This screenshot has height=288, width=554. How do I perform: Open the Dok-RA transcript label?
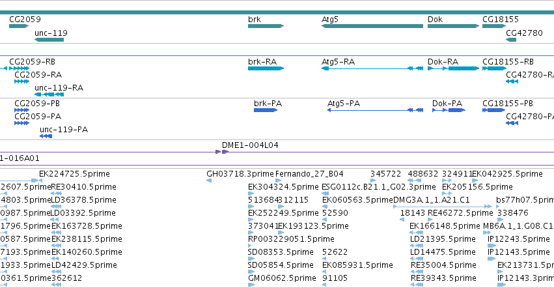(443, 61)
